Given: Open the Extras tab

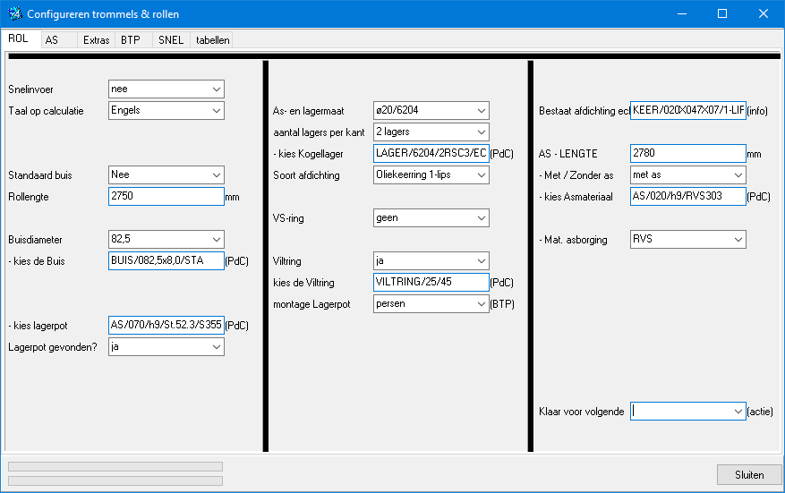Looking at the screenshot, I should point(96,40).
